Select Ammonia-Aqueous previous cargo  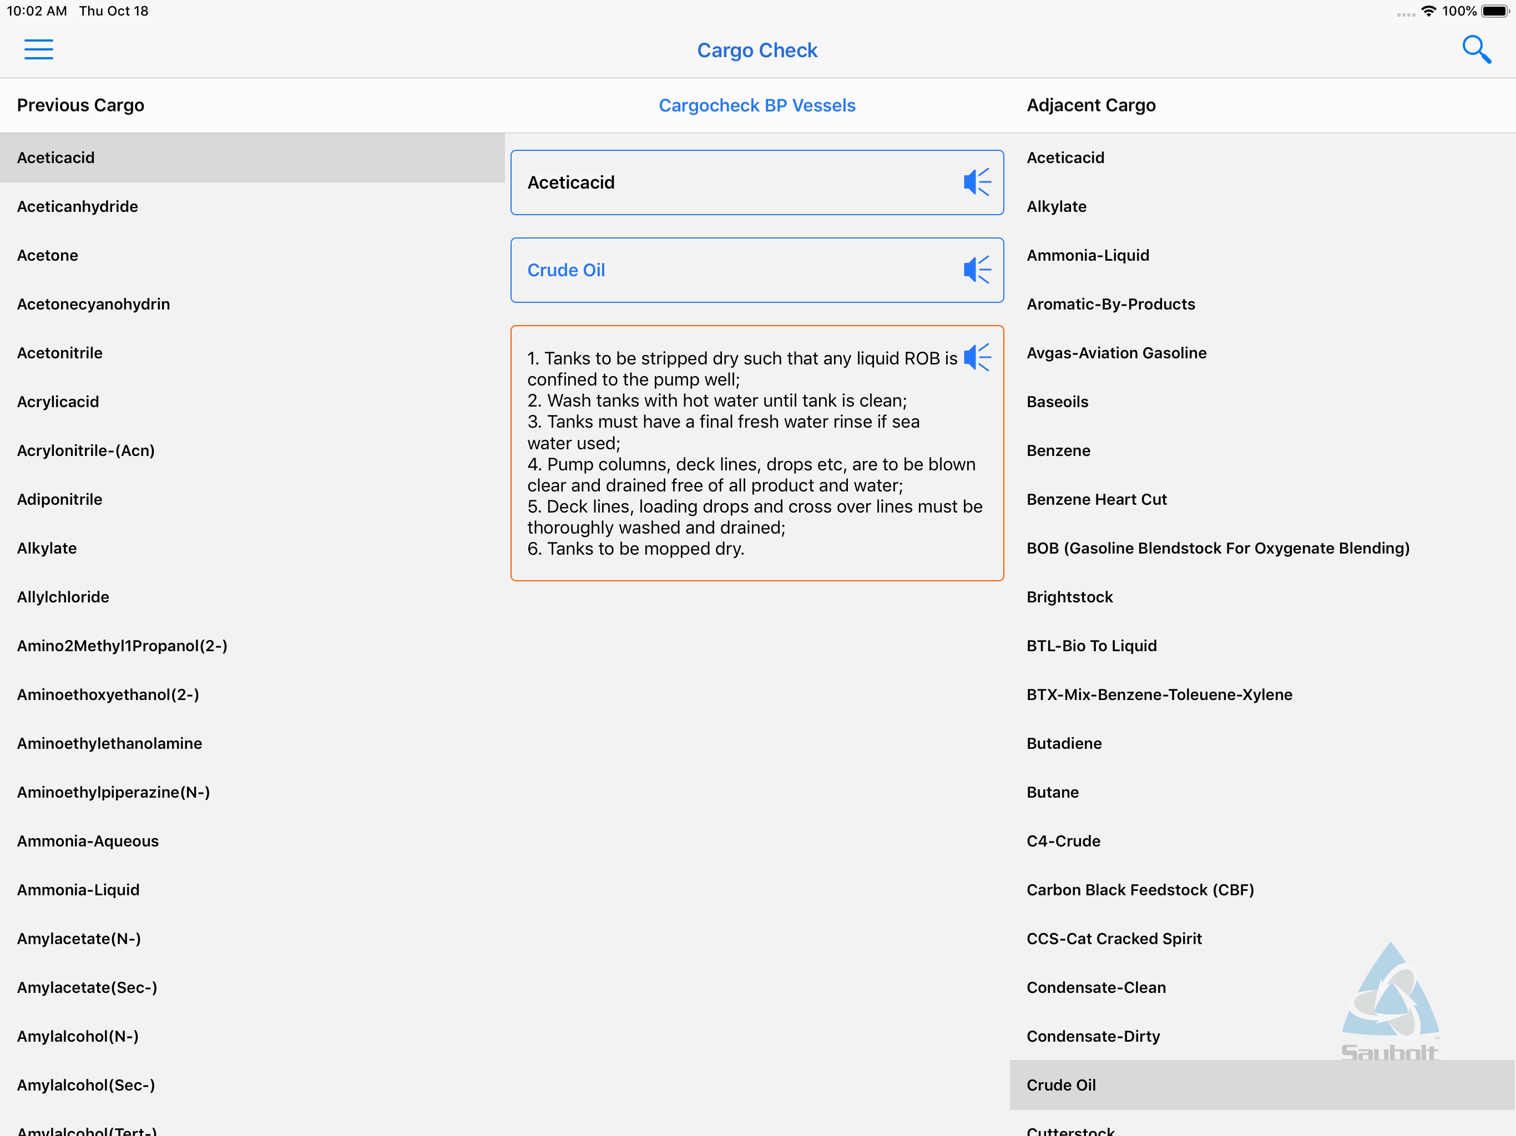click(x=252, y=841)
